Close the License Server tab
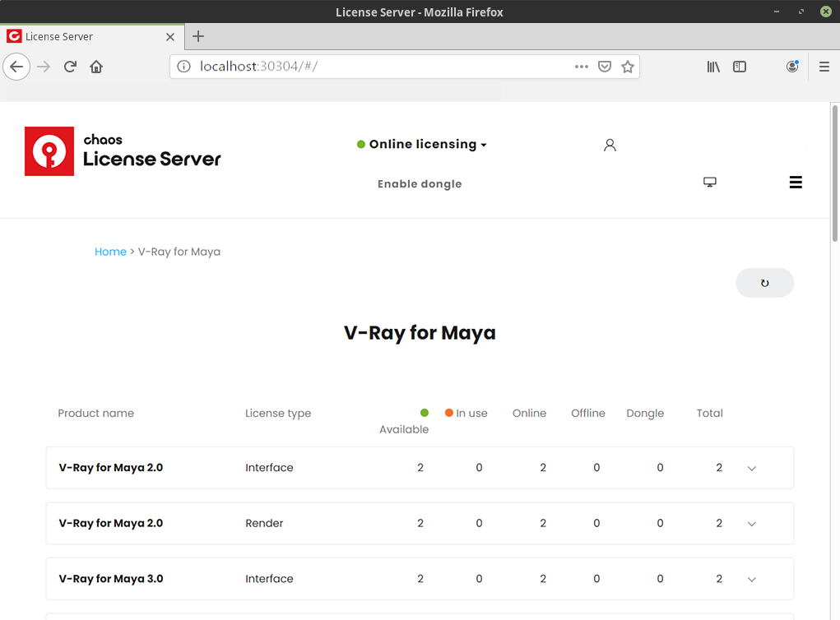 170,37
